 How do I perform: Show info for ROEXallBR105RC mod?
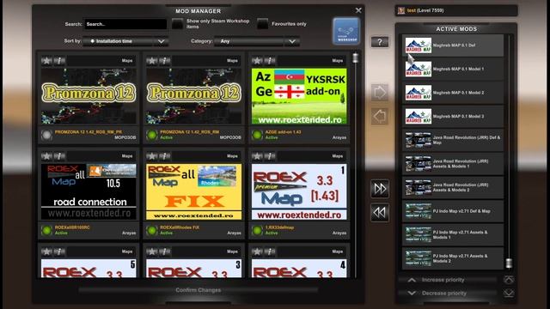click(59, 156)
